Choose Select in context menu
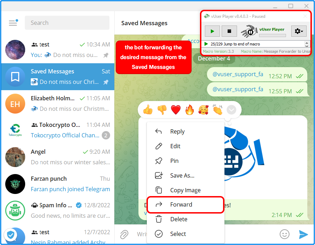 [x=186, y=234]
